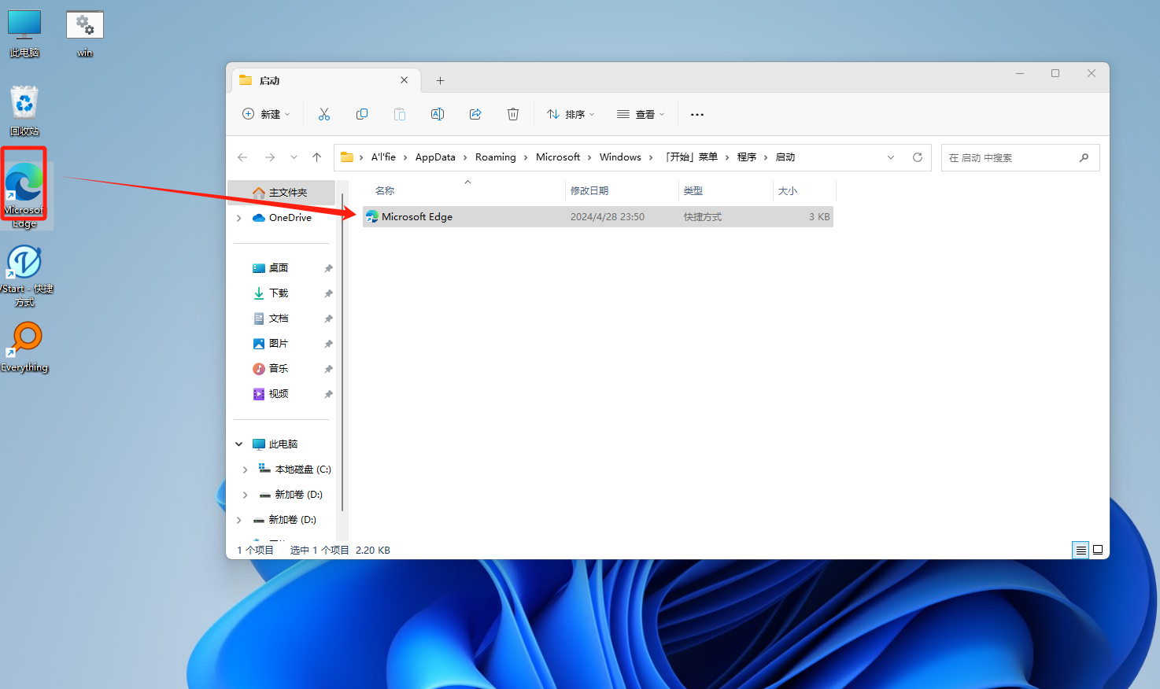This screenshot has height=689, width=1160.
Task: Select OneDrive in navigation pane
Action: 282,218
